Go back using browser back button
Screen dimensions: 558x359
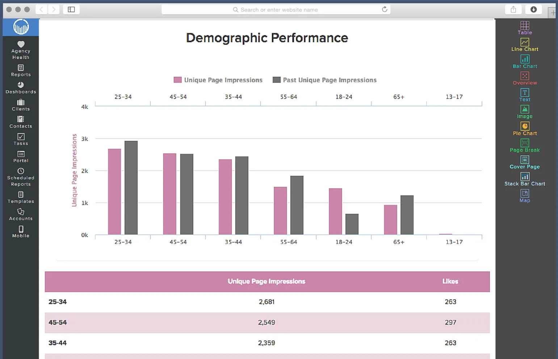click(x=41, y=9)
